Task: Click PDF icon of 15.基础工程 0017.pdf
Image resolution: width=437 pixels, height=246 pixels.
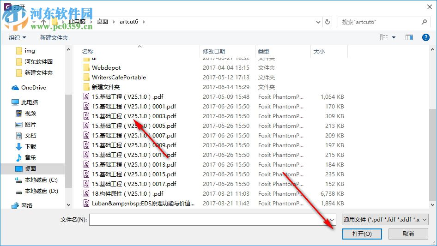Action: coord(86,184)
